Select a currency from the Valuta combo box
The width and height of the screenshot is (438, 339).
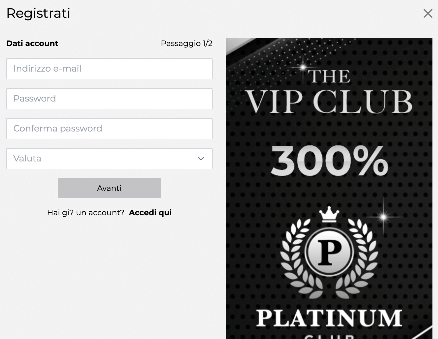pyautogui.click(x=109, y=159)
